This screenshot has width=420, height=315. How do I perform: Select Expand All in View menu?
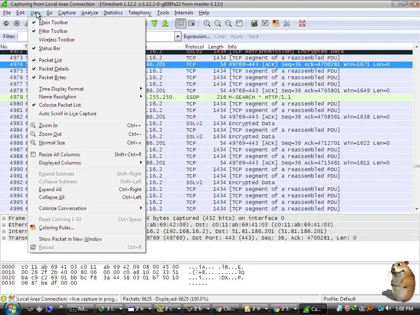87,189
